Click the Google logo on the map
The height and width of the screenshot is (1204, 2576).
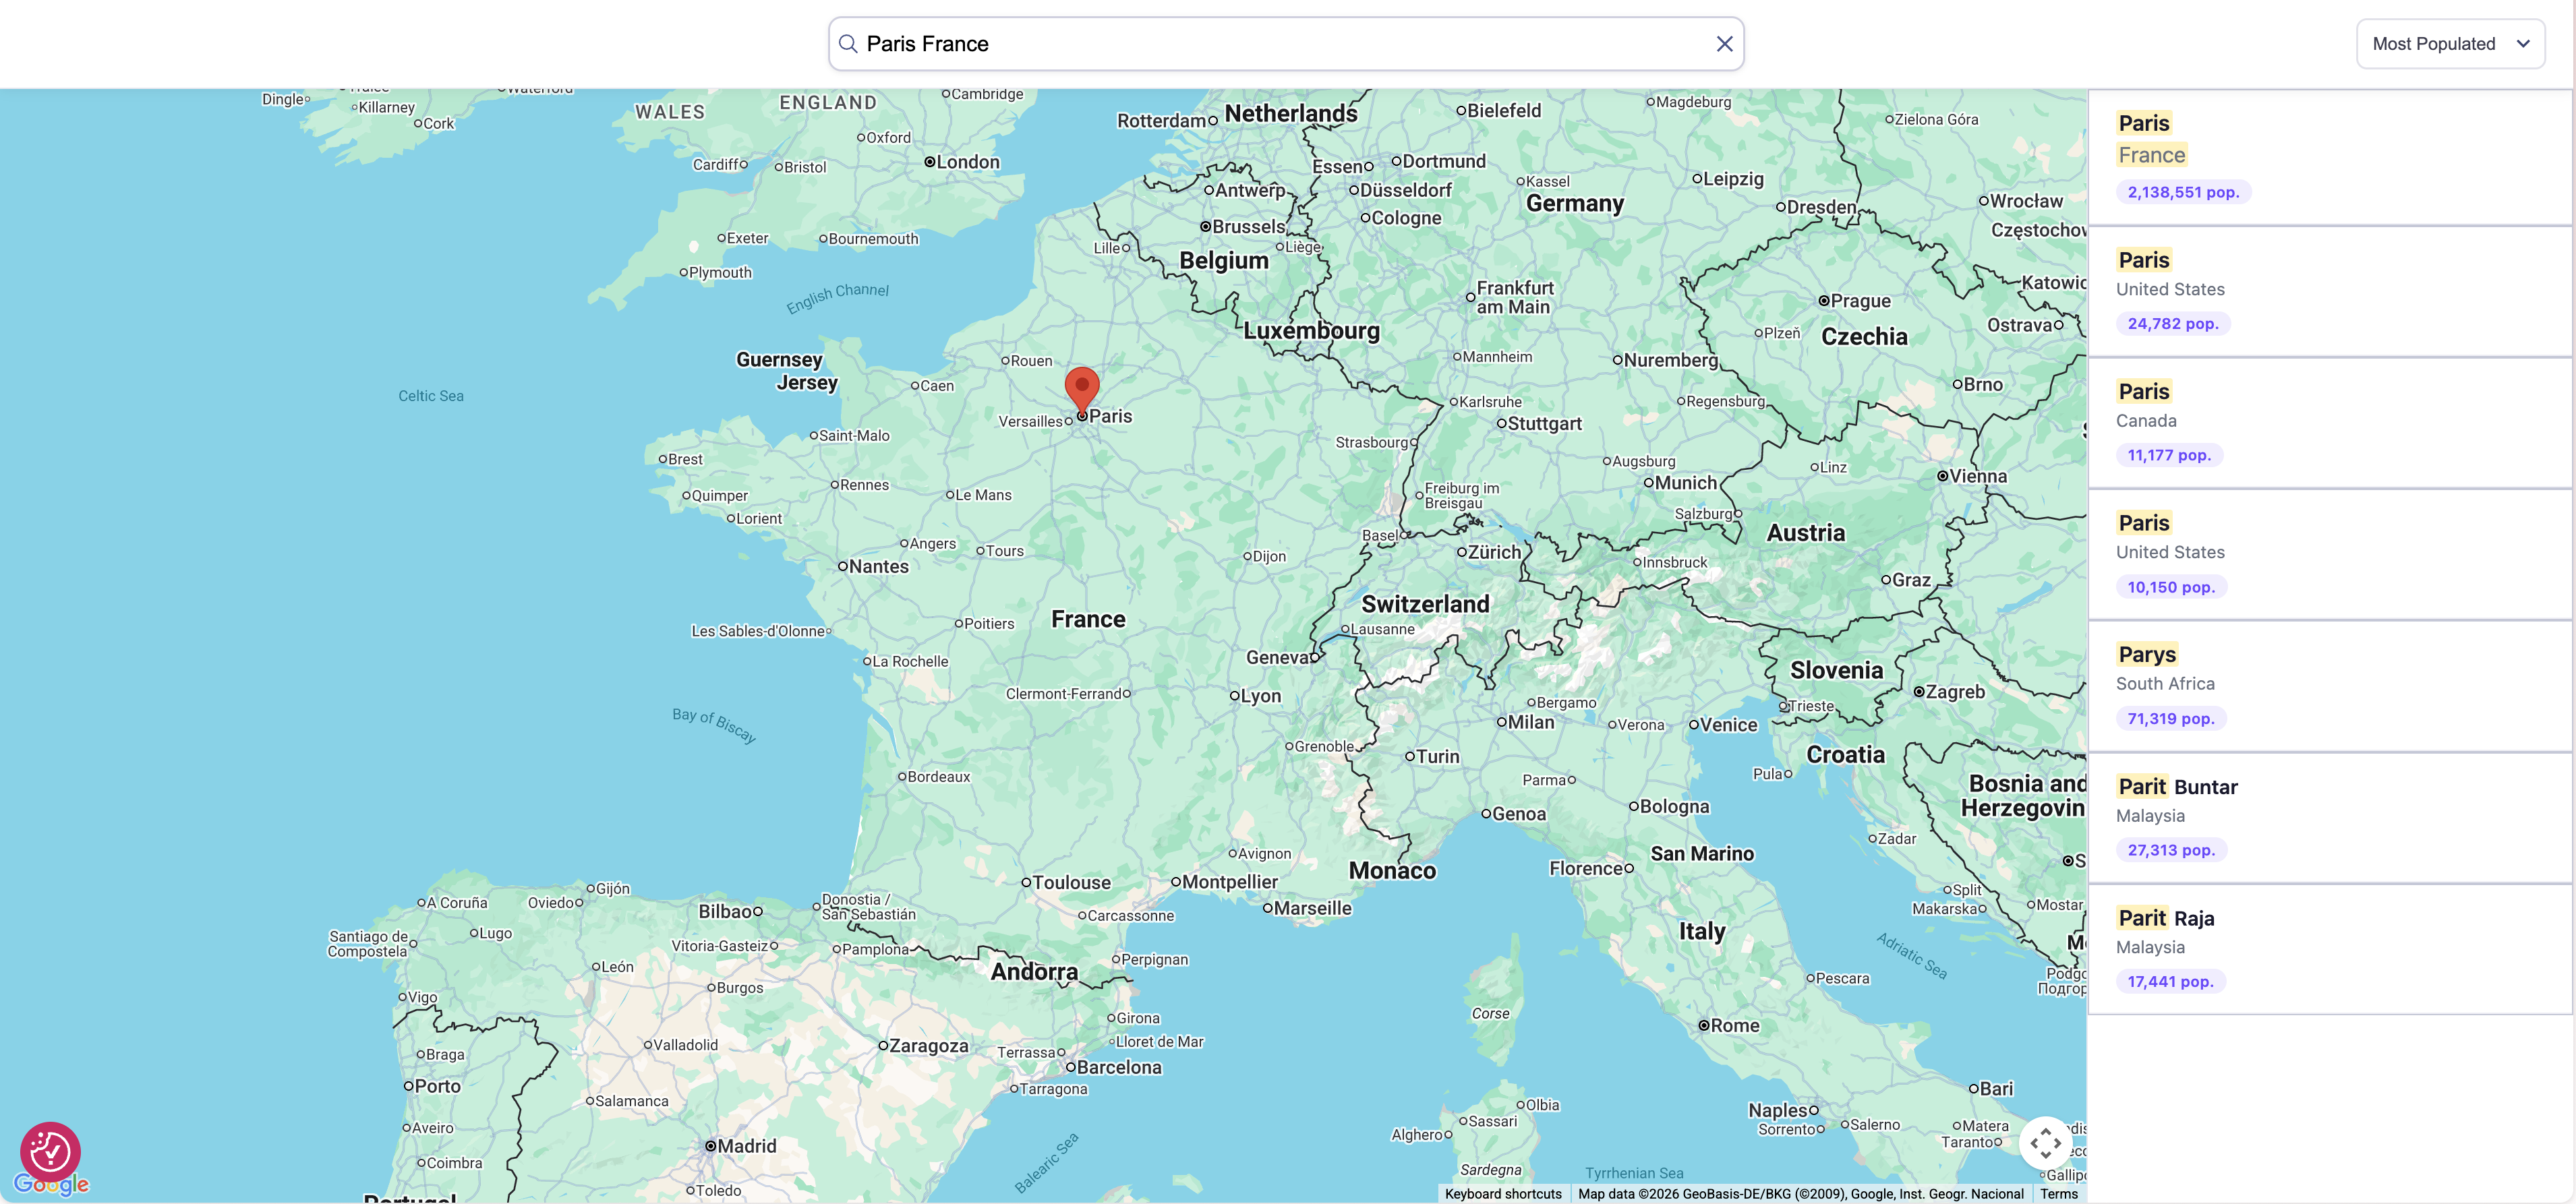point(52,1185)
